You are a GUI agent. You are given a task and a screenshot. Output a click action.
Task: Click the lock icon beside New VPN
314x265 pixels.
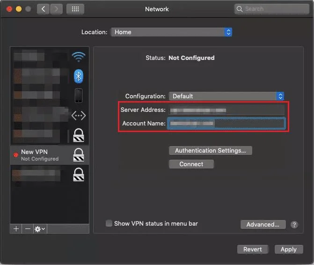[79, 155]
